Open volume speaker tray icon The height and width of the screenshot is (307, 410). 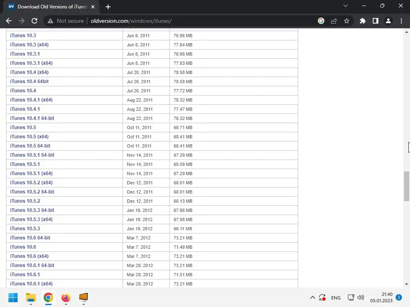pos(361,297)
